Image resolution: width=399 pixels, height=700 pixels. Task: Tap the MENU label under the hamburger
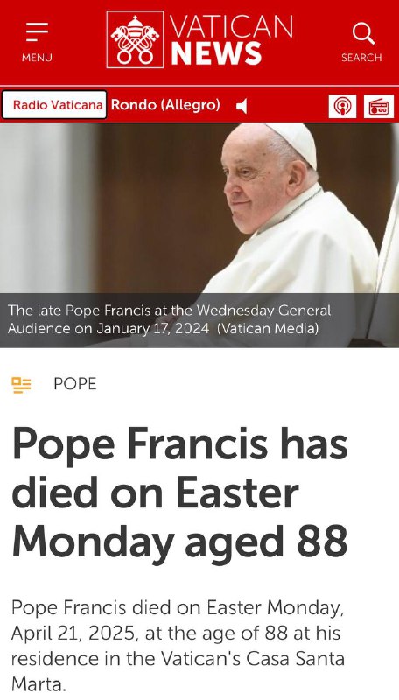[x=37, y=58]
